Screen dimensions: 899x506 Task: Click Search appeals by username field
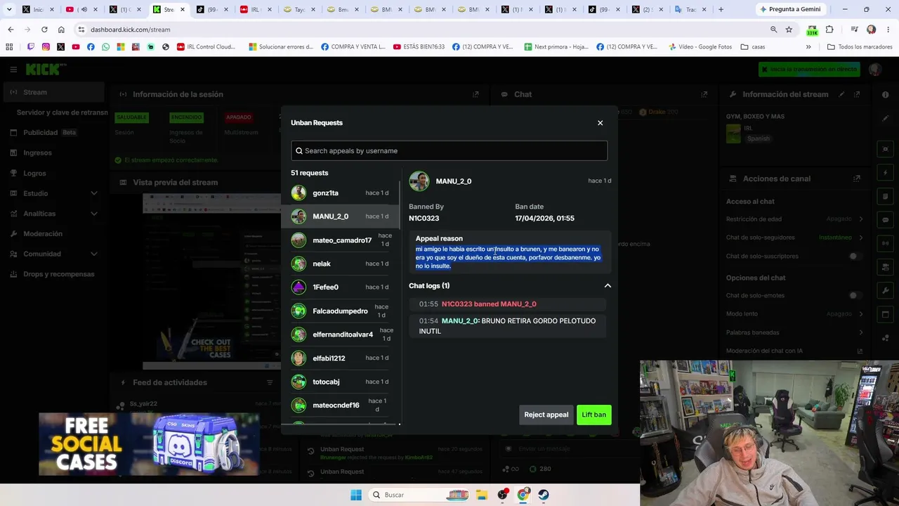coord(449,150)
